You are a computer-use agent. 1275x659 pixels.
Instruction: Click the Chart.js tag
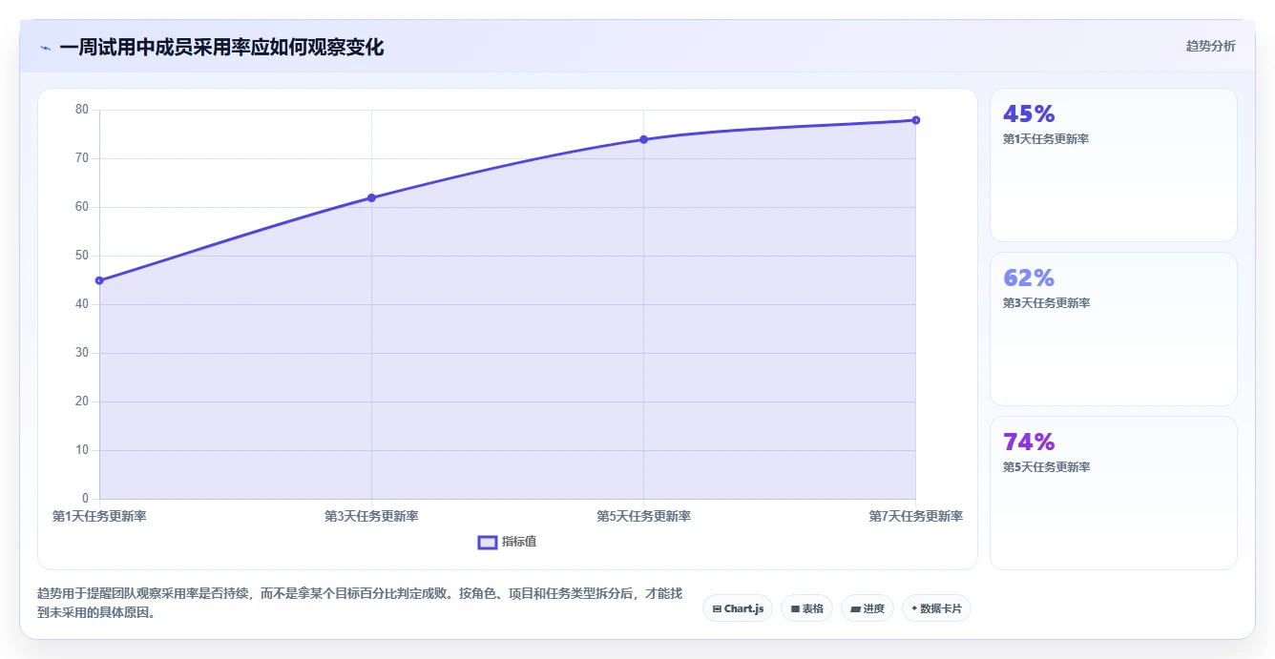tap(738, 608)
